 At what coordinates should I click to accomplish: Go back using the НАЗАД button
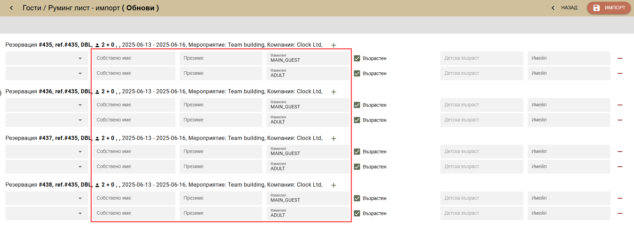pos(564,8)
